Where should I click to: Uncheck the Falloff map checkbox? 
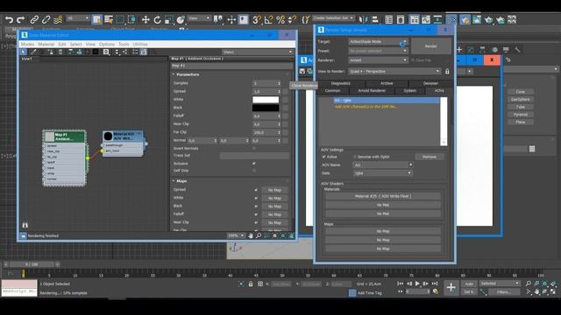[256, 214]
